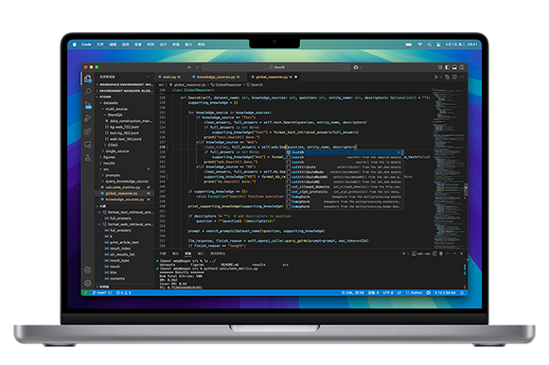549x365 pixels.
Task: Open the Run and Debug view
Action: [87, 118]
